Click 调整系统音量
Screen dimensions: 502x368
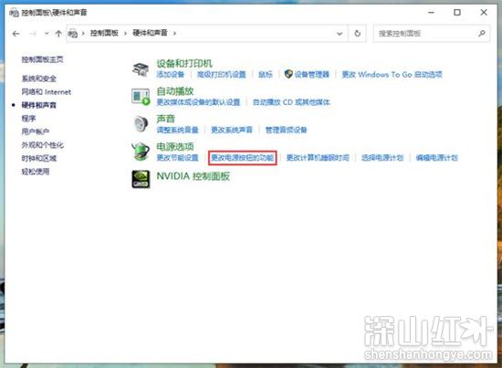[x=178, y=130]
